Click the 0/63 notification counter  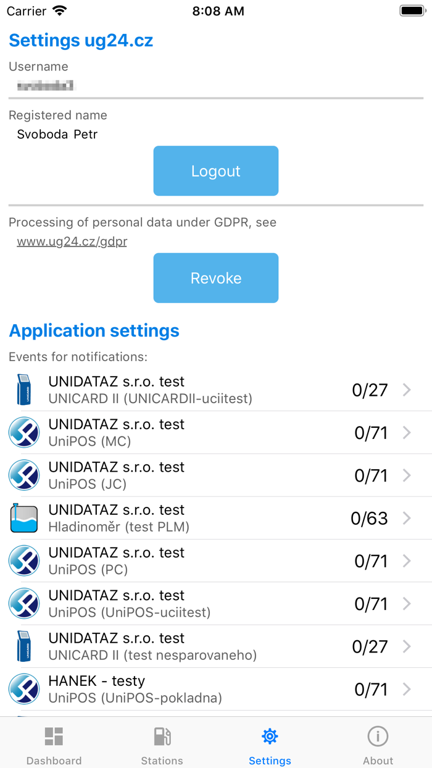(369, 518)
